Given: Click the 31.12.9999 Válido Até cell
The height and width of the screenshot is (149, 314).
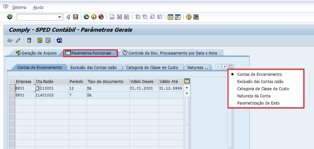Looking at the screenshot, I should 171,88.
